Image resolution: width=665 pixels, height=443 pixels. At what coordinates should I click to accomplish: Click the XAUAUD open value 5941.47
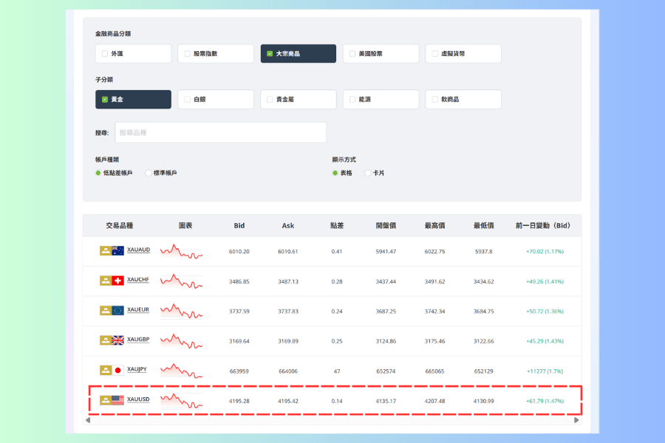click(386, 252)
